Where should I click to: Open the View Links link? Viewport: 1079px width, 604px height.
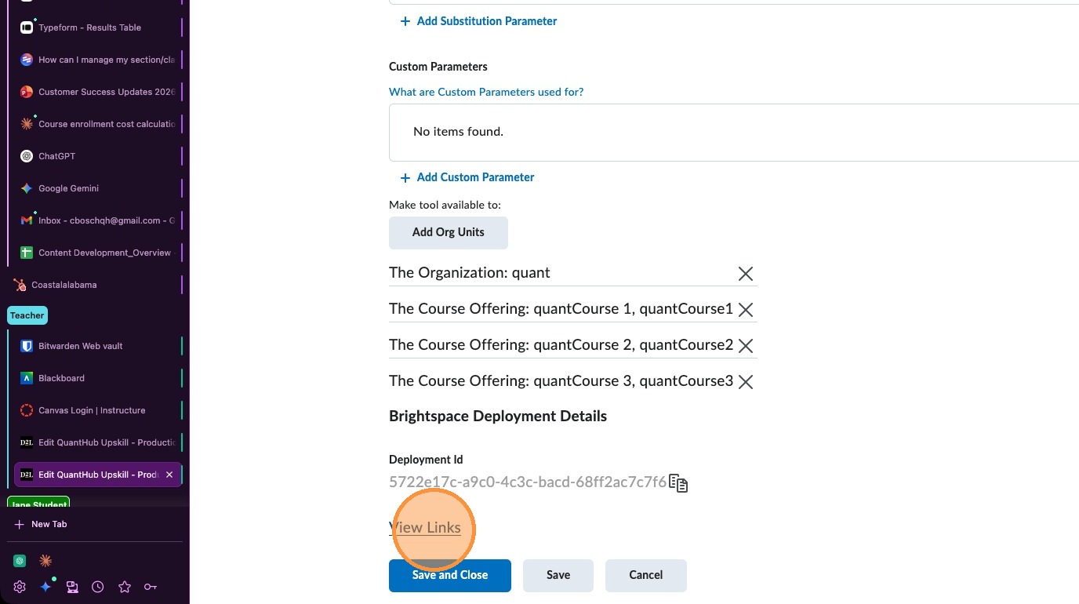(425, 528)
